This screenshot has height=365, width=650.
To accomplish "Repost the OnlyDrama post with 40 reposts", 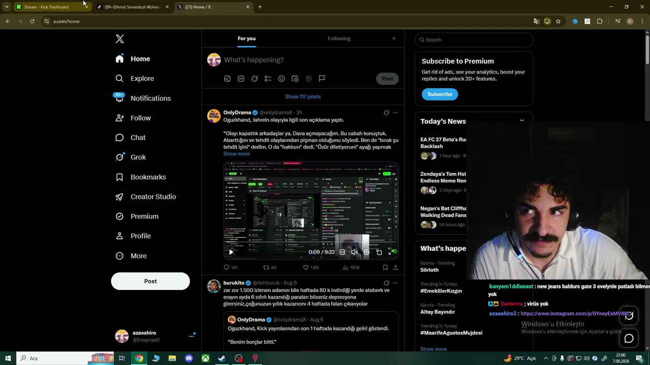I will pos(270,267).
